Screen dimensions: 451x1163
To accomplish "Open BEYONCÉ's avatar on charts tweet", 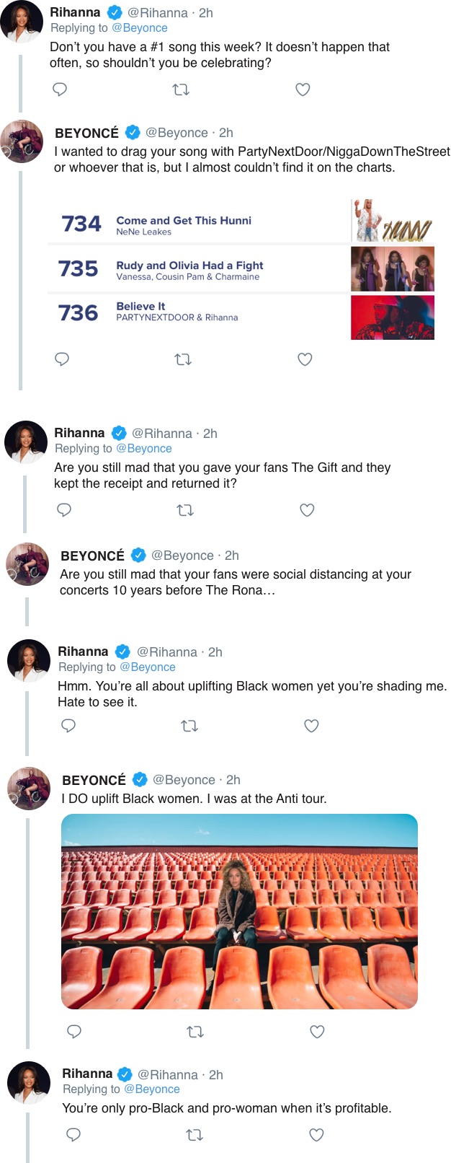I will coord(22,141).
